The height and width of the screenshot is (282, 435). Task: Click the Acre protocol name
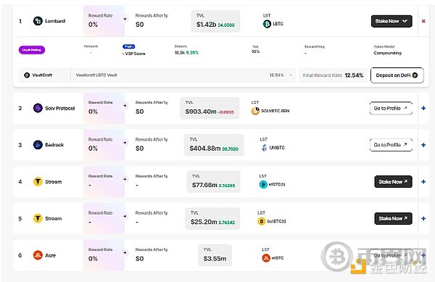50,255
